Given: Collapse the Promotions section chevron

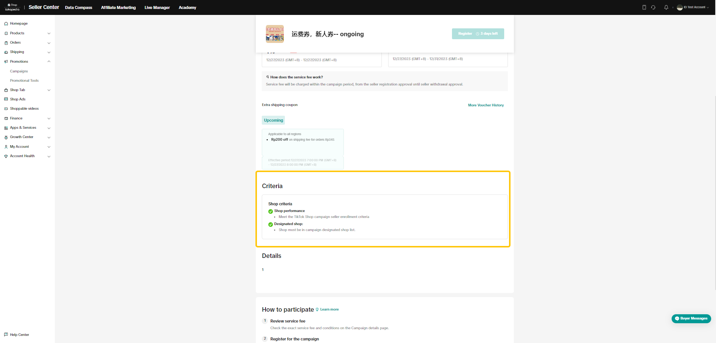Looking at the screenshot, I should tap(49, 62).
